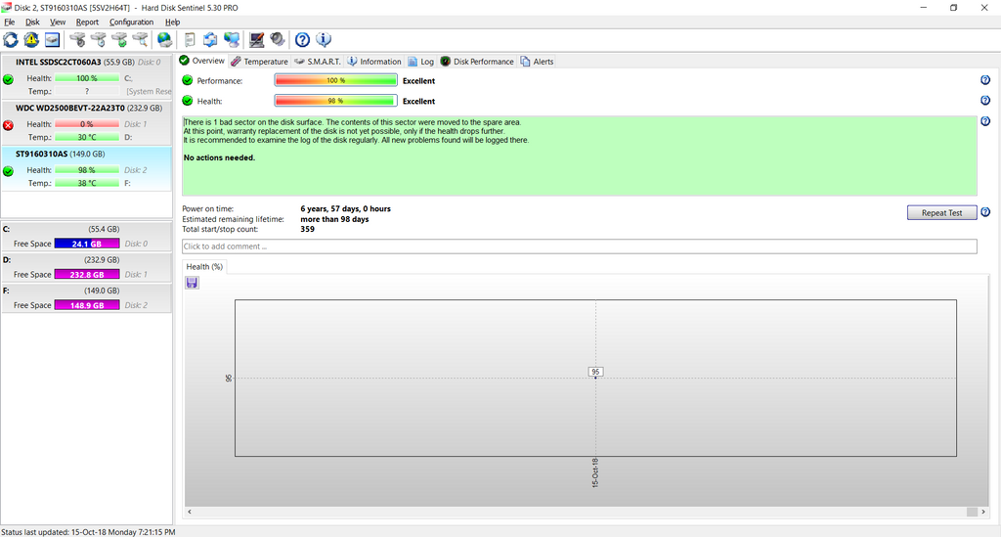Click the first disk test icon in toolbar
This screenshot has height=537, width=1001.
pos(78,39)
